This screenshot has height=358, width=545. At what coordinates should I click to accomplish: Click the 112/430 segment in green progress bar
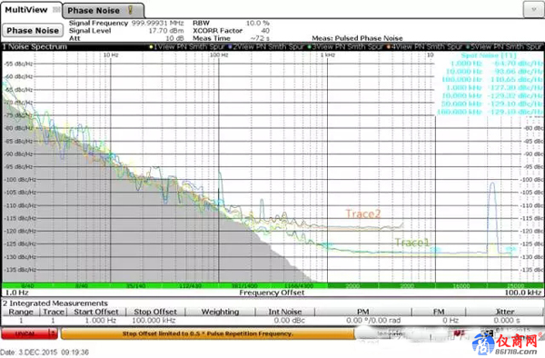click(x=190, y=285)
